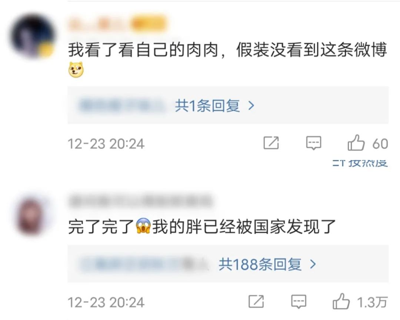Screen dimensions: 400x320
Task: Repost the 我的胖已经被国家发现了 comment
Action: [x=256, y=301]
